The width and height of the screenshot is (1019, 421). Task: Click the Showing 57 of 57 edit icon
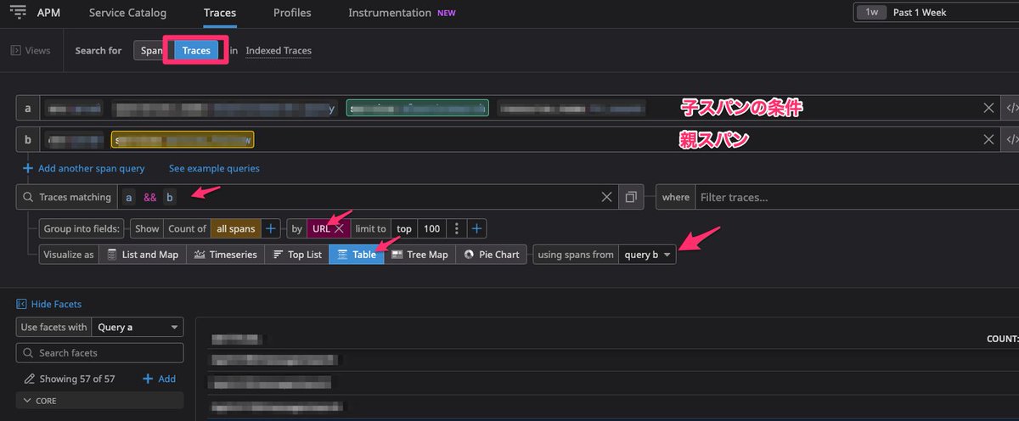(x=30, y=379)
